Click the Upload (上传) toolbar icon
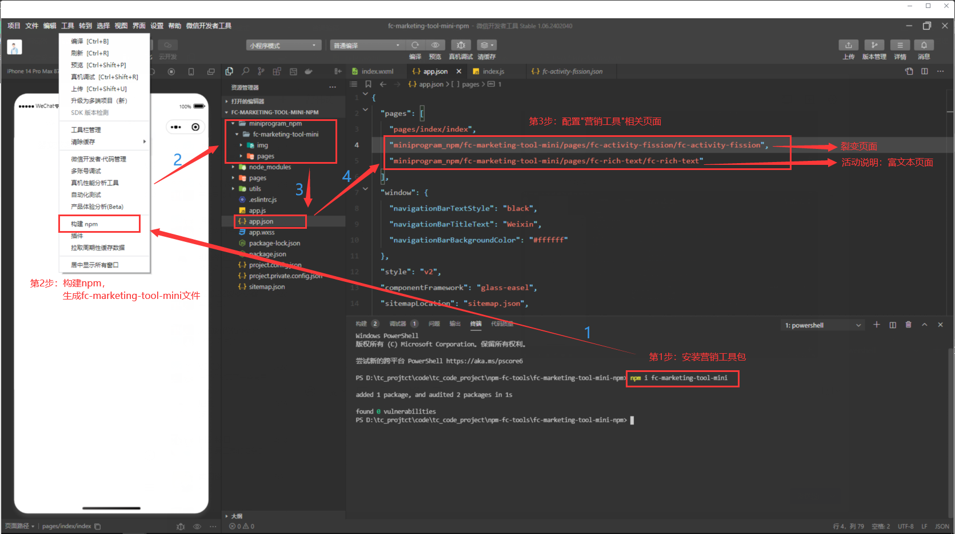955x534 pixels. pos(848,46)
